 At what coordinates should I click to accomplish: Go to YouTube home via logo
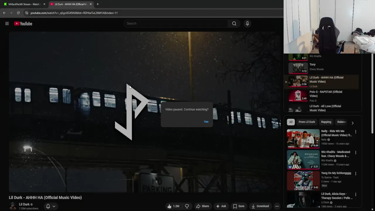(23, 23)
